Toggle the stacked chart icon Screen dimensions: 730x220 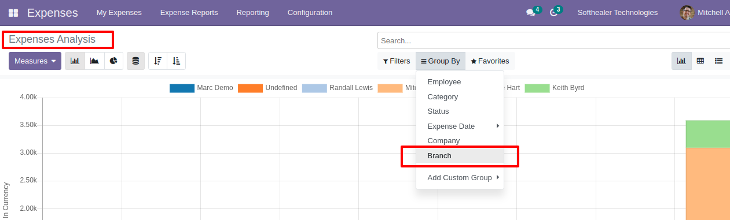135,61
